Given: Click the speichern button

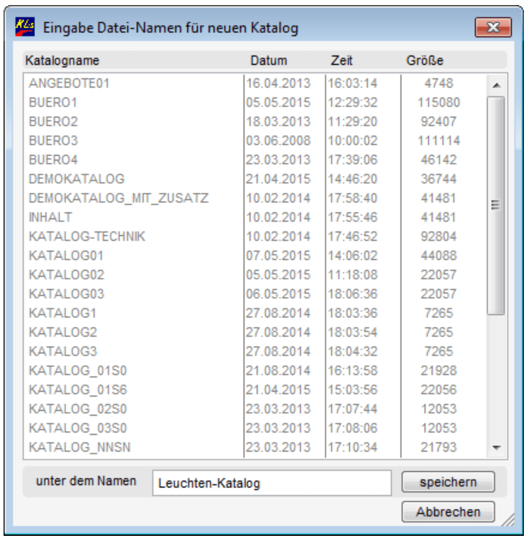Looking at the screenshot, I should point(448,481).
